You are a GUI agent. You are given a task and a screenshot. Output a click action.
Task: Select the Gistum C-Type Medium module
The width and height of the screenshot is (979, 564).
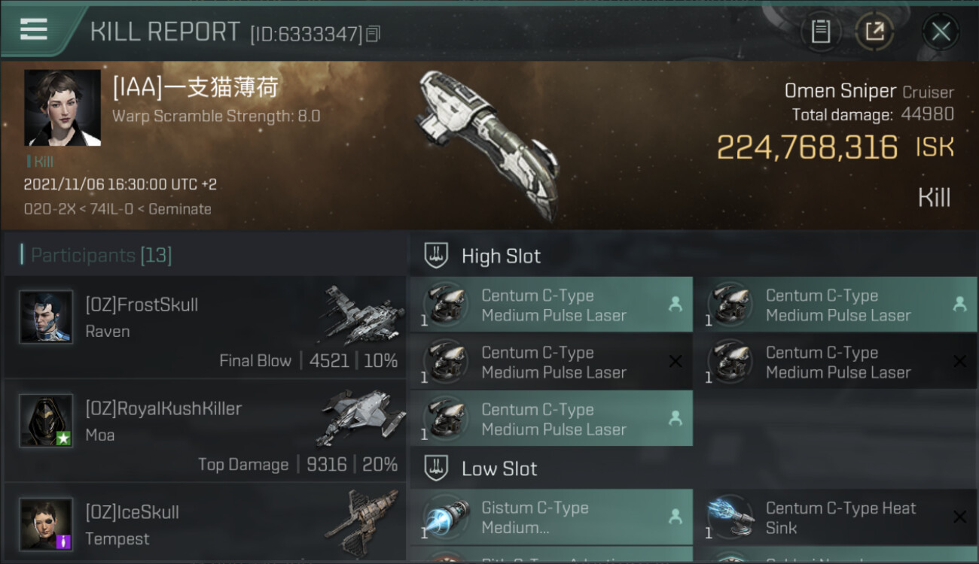pyautogui.click(x=551, y=517)
